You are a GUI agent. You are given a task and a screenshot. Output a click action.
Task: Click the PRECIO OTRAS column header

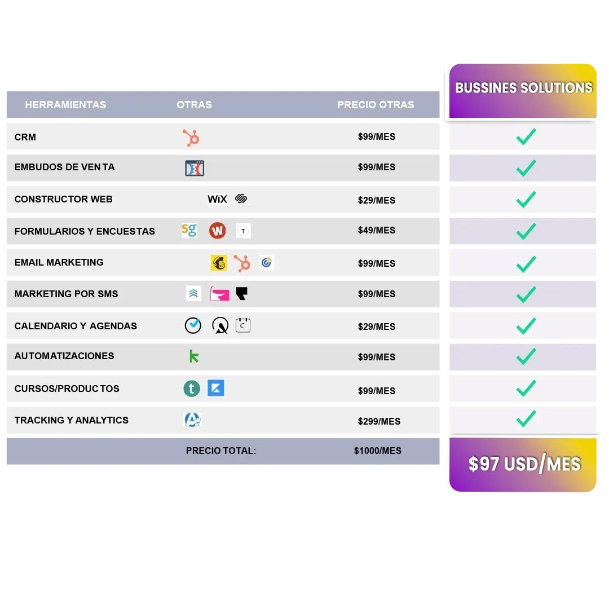point(376,105)
